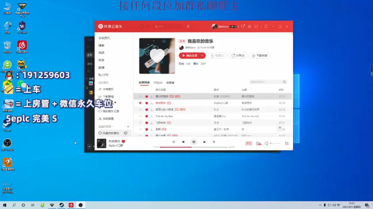Screen dimensions: 373x209
Task: Skip to the next track
Action: coord(204,142)
